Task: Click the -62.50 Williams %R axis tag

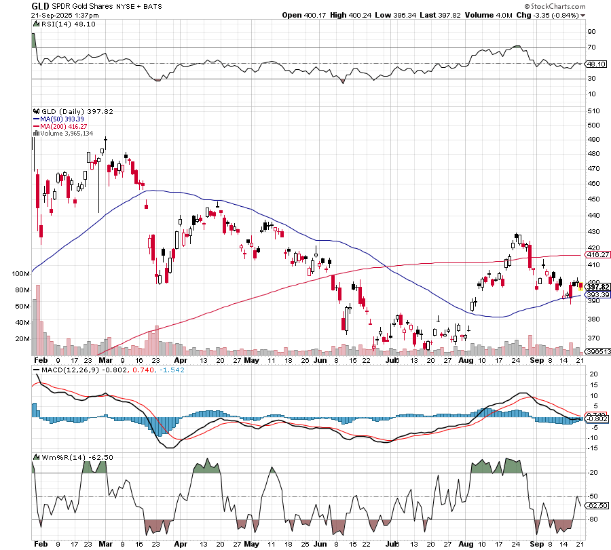Action: click(x=597, y=505)
